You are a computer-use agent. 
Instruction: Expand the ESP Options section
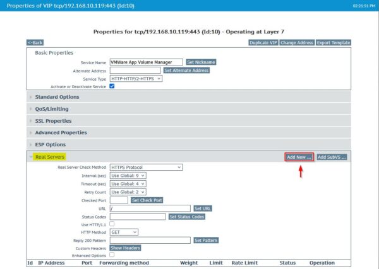click(188, 145)
